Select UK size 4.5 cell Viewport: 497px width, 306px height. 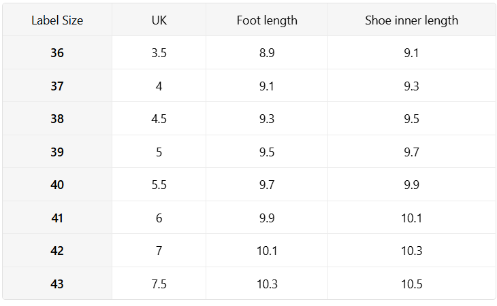(159, 119)
